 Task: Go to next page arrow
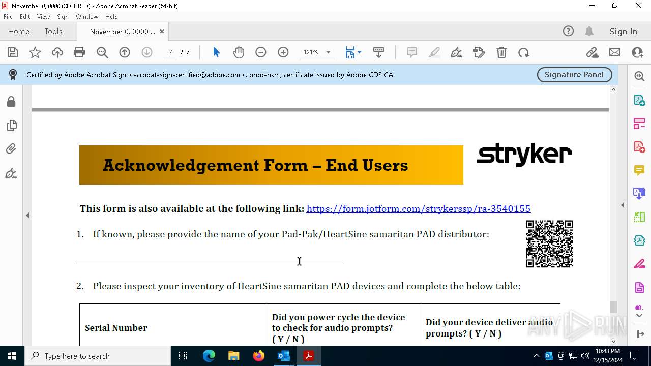[x=147, y=52]
